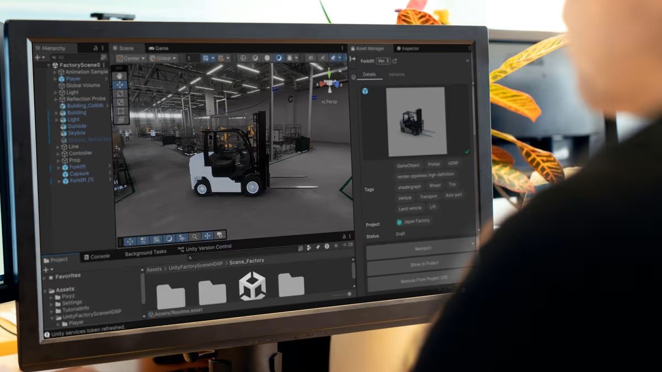
Task: Select the Move tool in Scene tools
Action: pos(120,85)
